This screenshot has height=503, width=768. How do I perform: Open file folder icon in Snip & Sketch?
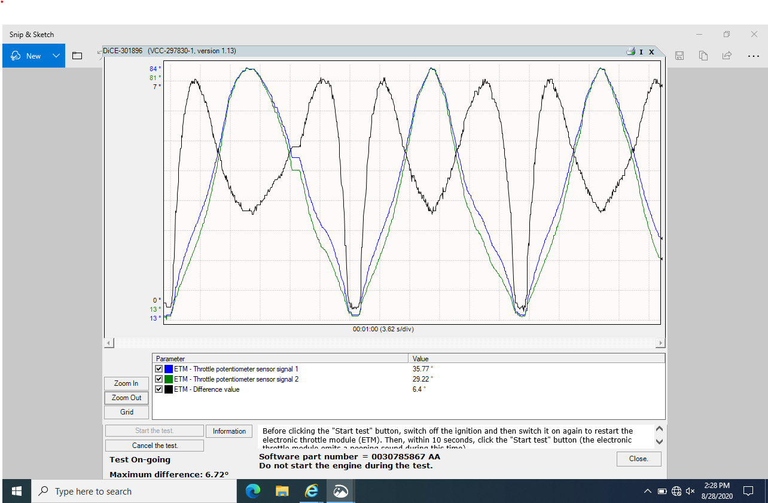click(x=77, y=56)
